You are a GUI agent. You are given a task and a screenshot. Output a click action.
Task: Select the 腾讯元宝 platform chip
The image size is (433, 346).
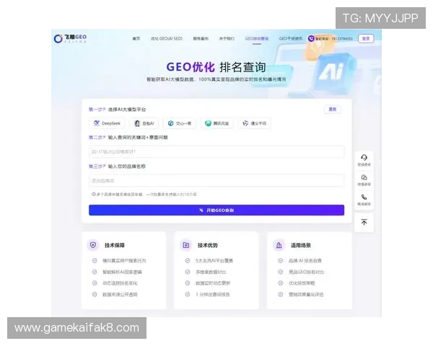click(x=216, y=123)
